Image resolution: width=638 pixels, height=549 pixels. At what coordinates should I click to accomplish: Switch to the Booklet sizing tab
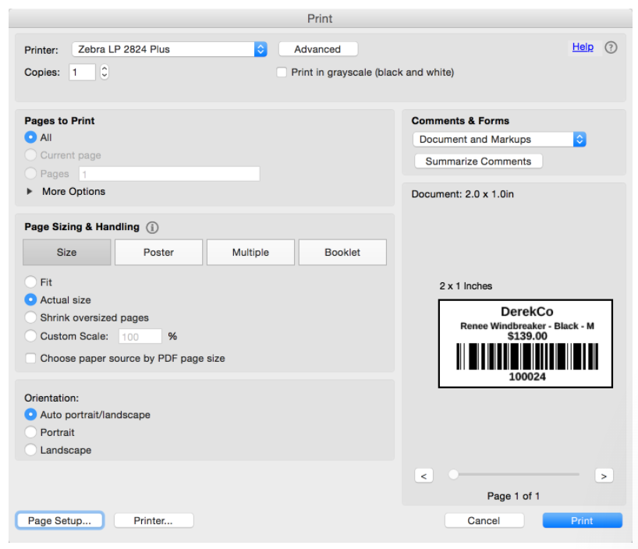[342, 253]
